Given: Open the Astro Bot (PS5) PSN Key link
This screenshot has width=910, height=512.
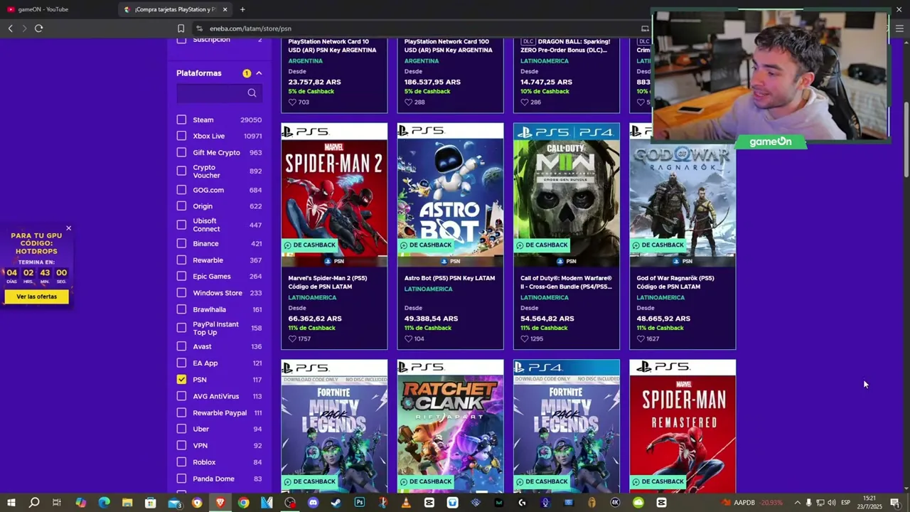Looking at the screenshot, I should click(449, 278).
